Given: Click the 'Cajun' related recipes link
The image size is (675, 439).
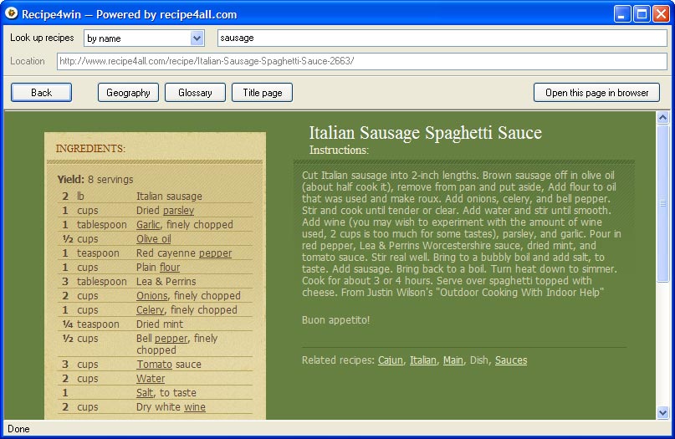Looking at the screenshot, I should click(391, 360).
